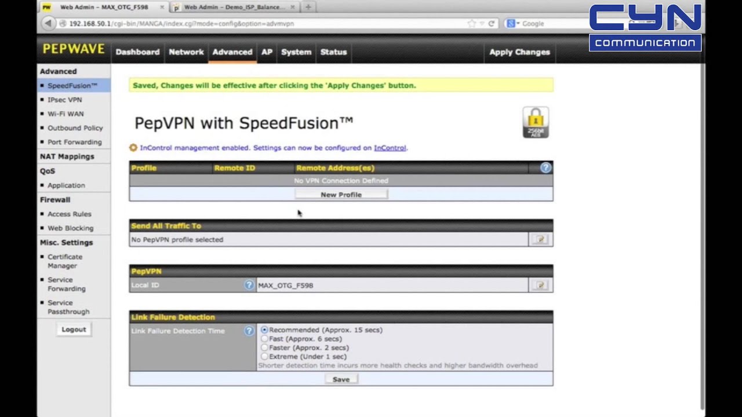Image resolution: width=742 pixels, height=417 pixels.
Task: Open the Google search engine selector icon
Action: click(x=512, y=24)
